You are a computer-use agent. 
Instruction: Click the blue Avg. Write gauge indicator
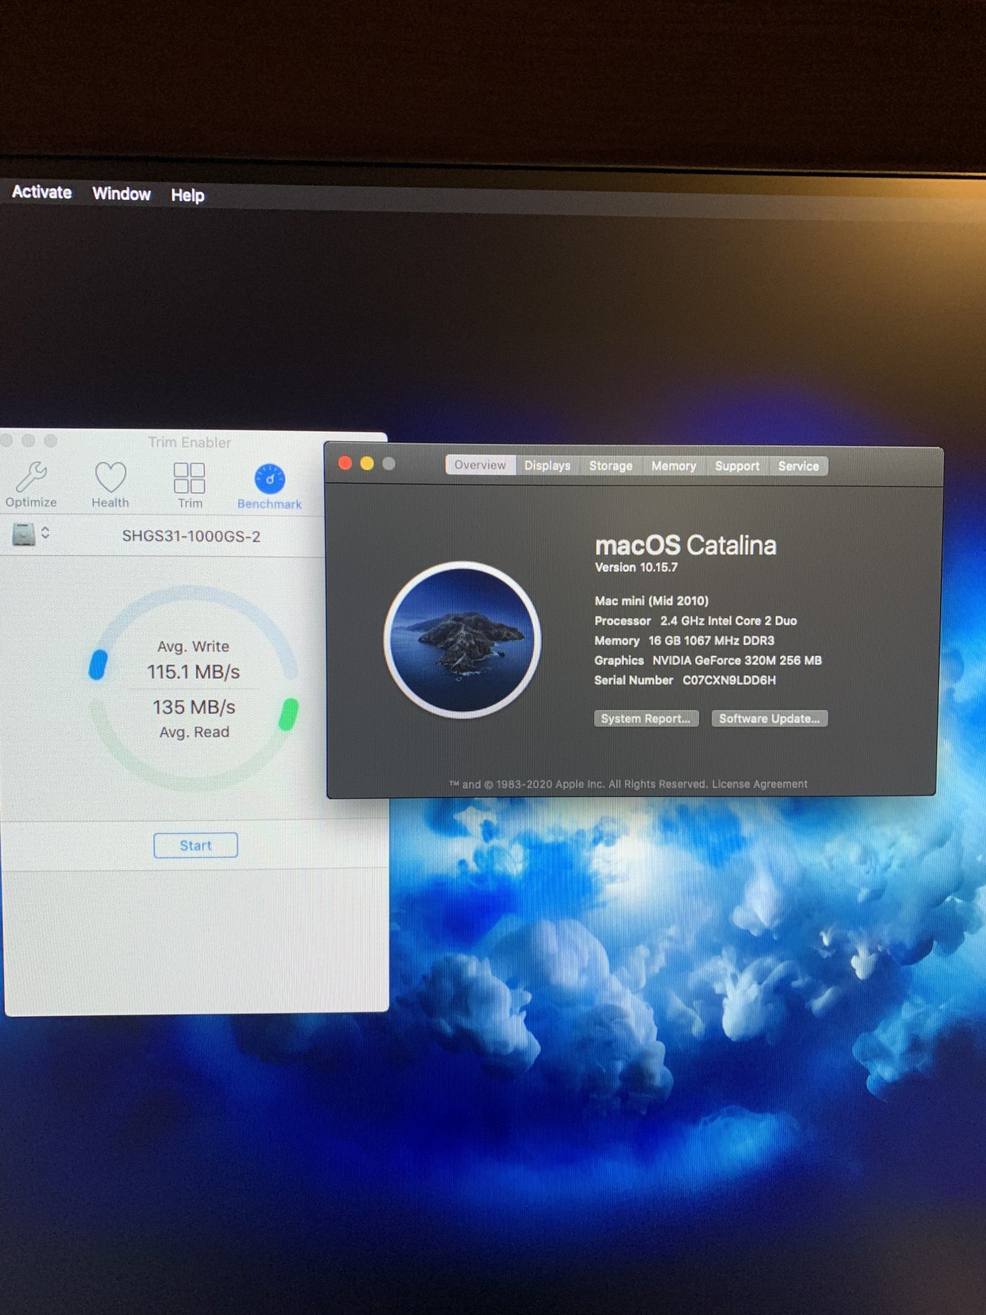[x=98, y=664]
